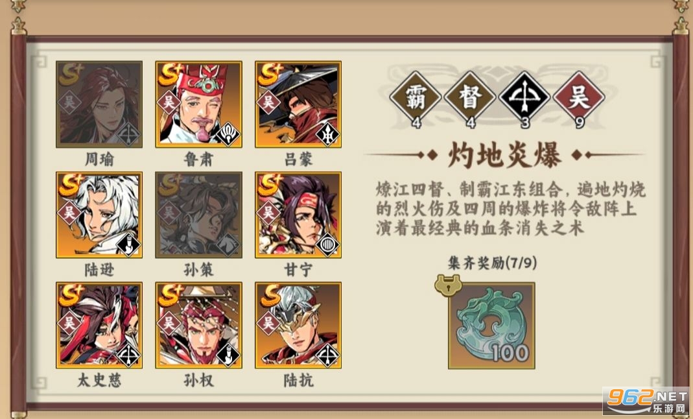693x419 pixels.
Task: Select the greyed-out 周瑜 hero portrait
Action: pyautogui.click(x=99, y=104)
